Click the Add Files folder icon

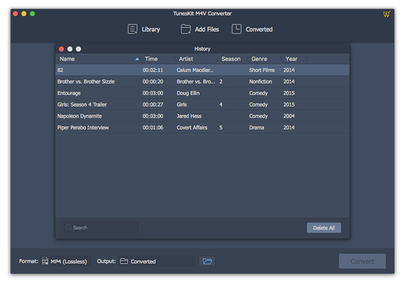coord(186,29)
